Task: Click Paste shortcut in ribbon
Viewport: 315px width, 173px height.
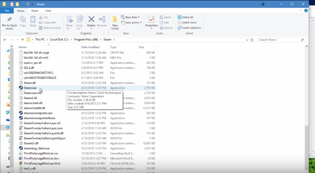Action: click(49, 28)
